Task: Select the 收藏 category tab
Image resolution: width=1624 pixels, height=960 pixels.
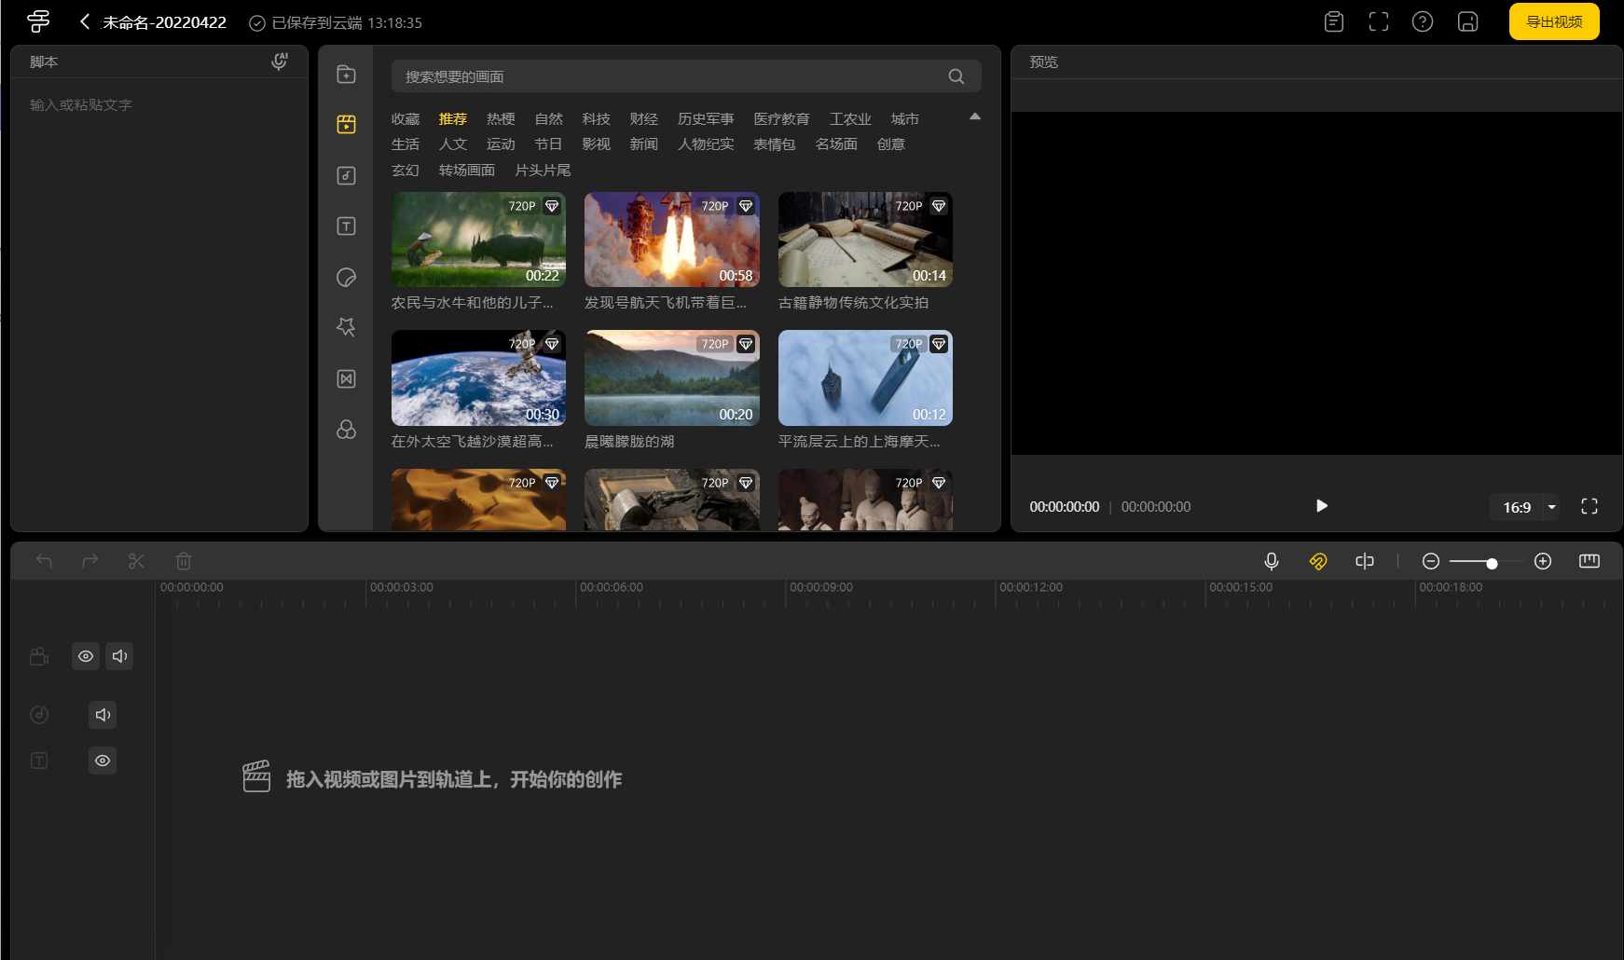Action: 406,118
